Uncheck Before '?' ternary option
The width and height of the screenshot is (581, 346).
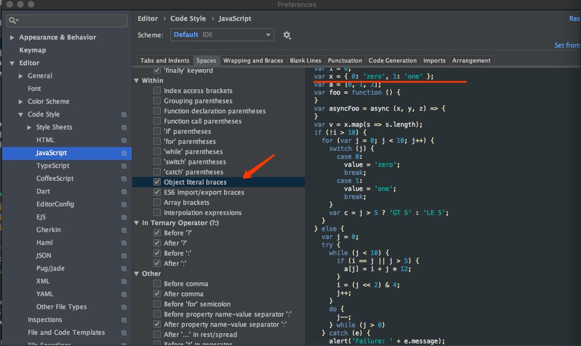[x=157, y=233]
